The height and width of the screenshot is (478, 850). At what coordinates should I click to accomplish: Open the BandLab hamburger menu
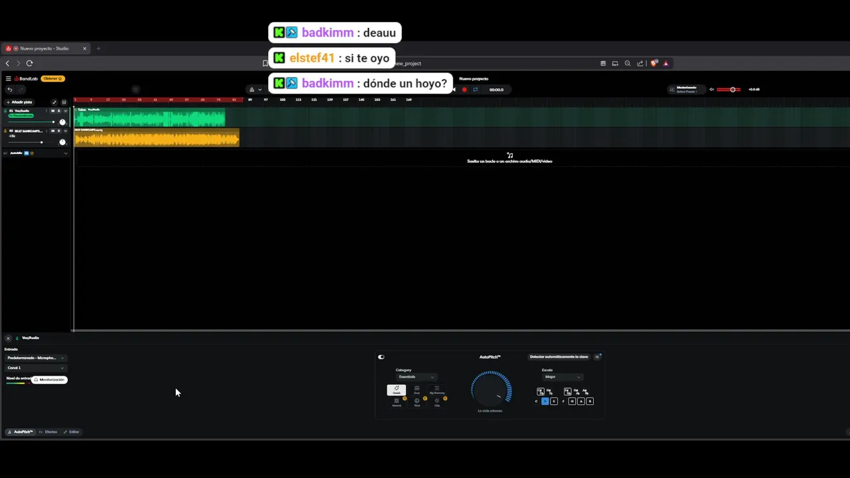(9, 78)
